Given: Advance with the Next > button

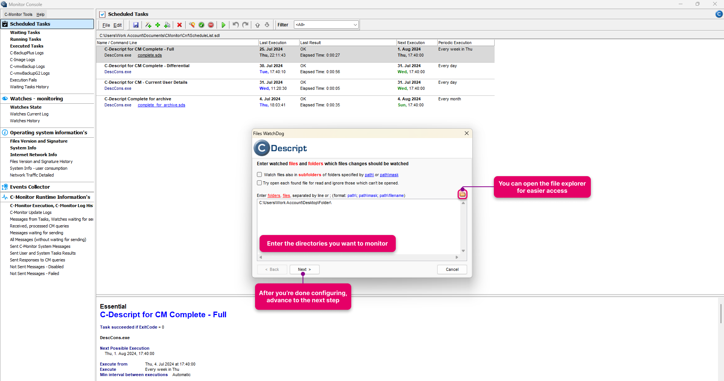Looking at the screenshot, I should click(304, 269).
